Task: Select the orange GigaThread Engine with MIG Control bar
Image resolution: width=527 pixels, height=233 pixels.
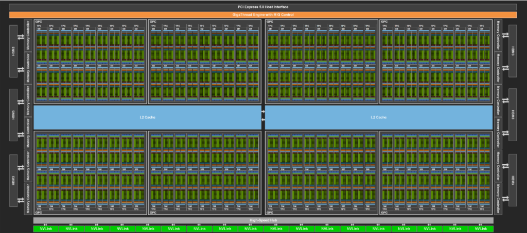Action: click(263, 15)
